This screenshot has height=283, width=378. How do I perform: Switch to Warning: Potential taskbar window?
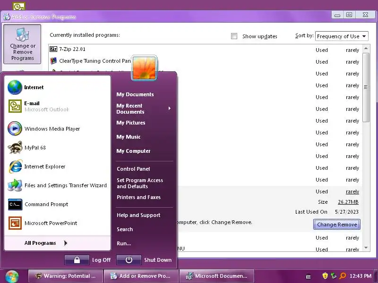(x=66, y=276)
